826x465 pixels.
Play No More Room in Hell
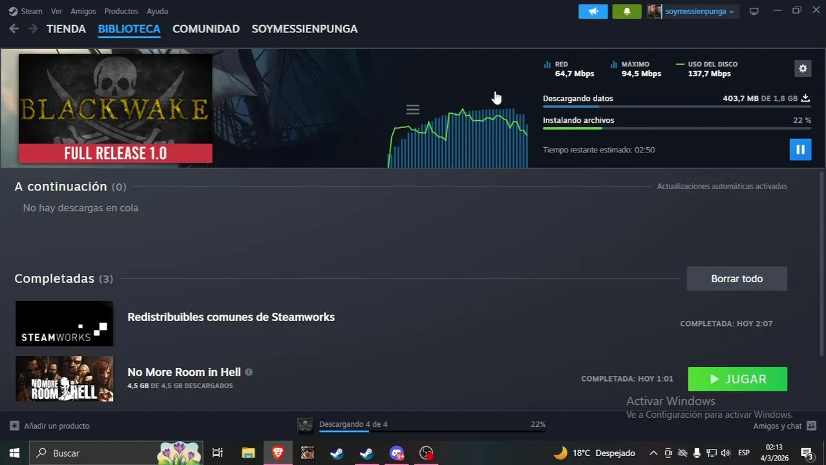point(737,379)
